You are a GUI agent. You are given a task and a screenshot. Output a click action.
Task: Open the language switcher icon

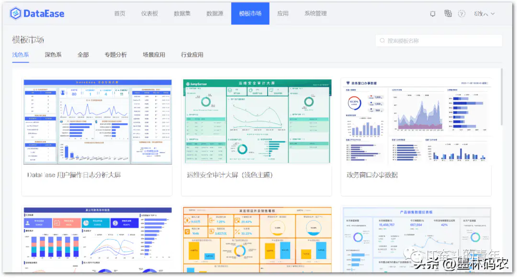click(448, 13)
